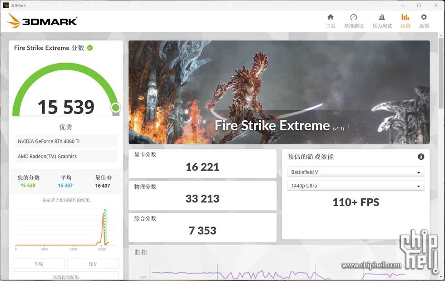
Task: Click the average score 15 337
Action: pos(65,186)
